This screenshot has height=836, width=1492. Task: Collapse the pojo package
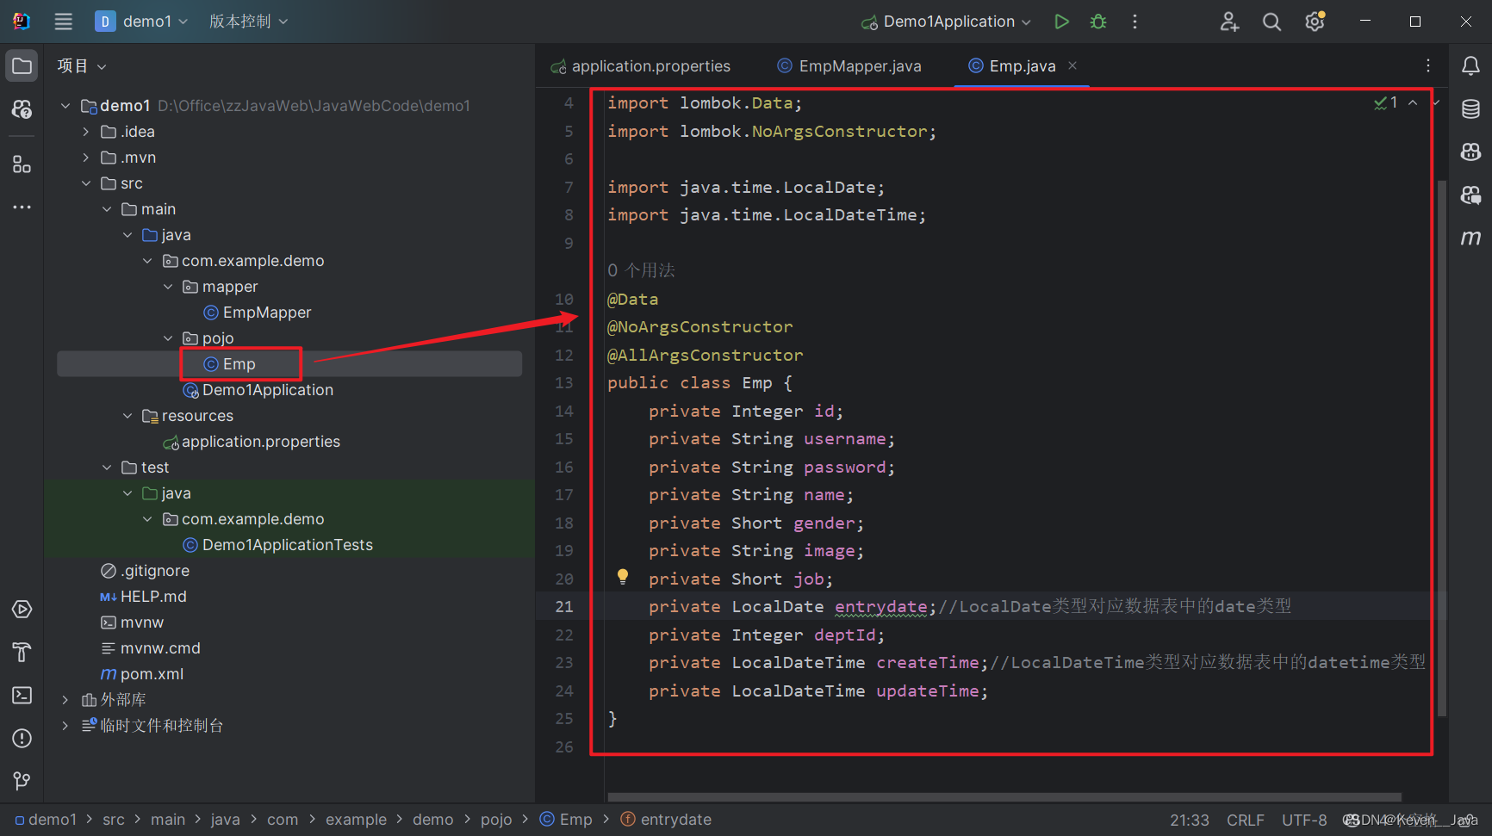point(168,338)
